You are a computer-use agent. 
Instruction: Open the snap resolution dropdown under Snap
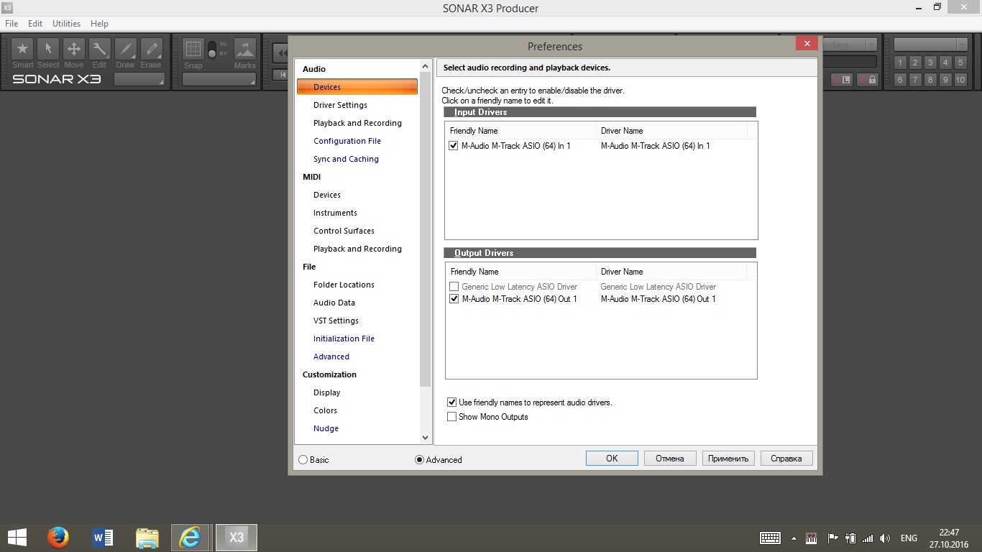pos(219,80)
